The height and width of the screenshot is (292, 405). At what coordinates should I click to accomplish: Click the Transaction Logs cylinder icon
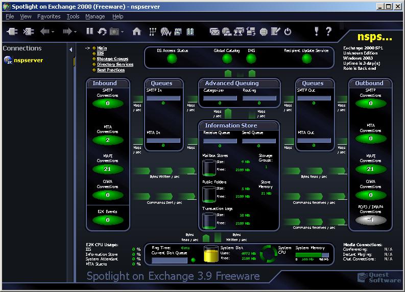pyautogui.click(x=209, y=221)
